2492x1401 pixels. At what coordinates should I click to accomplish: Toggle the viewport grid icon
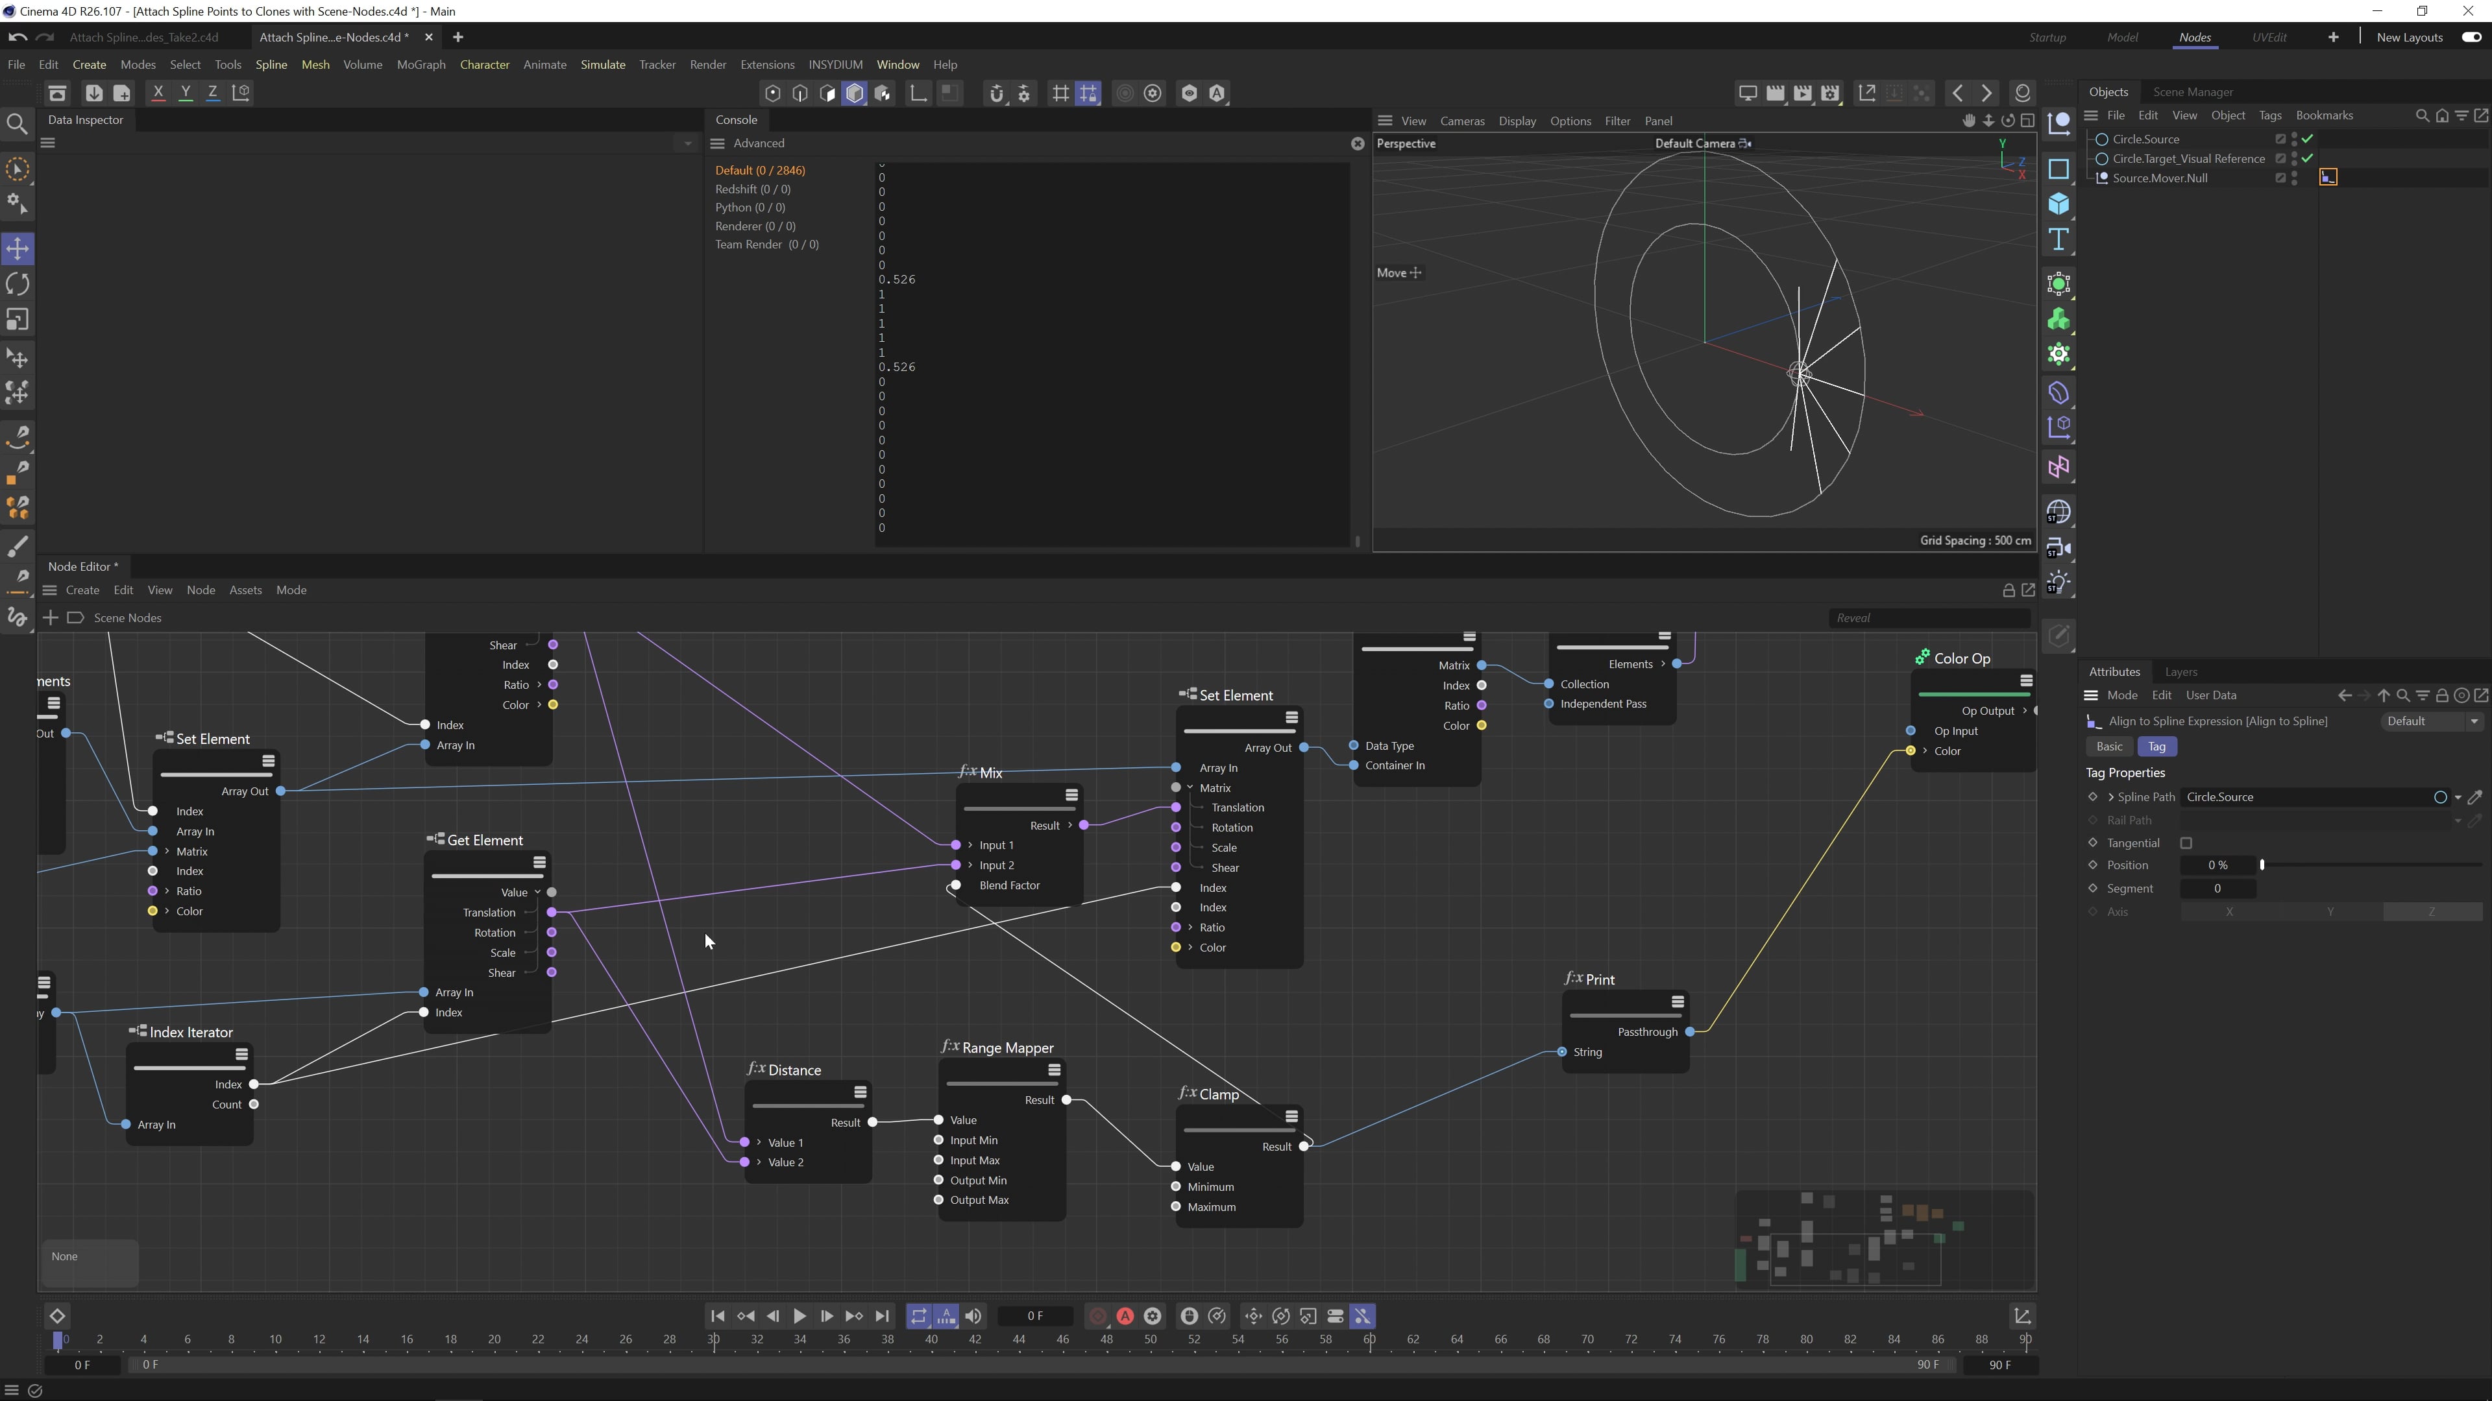1060,93
